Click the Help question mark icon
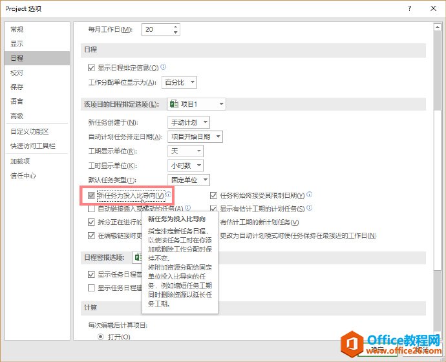 pos(409,8)
